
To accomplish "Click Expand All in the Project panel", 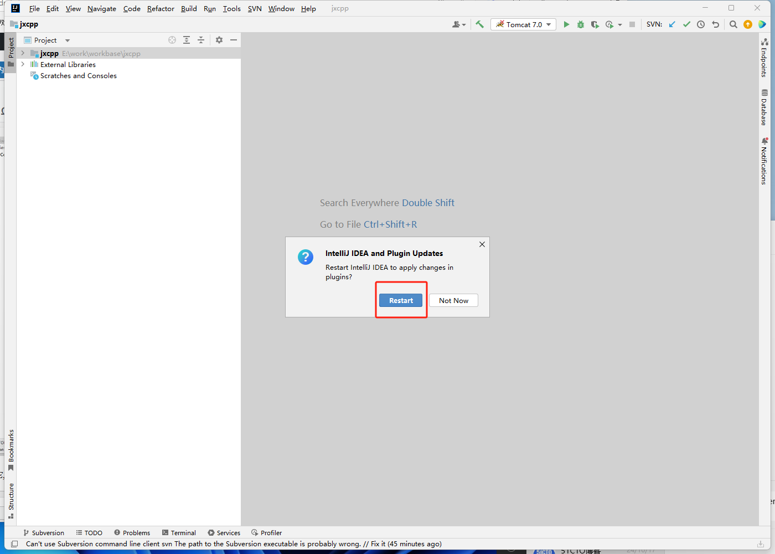I will pos(187,40).
